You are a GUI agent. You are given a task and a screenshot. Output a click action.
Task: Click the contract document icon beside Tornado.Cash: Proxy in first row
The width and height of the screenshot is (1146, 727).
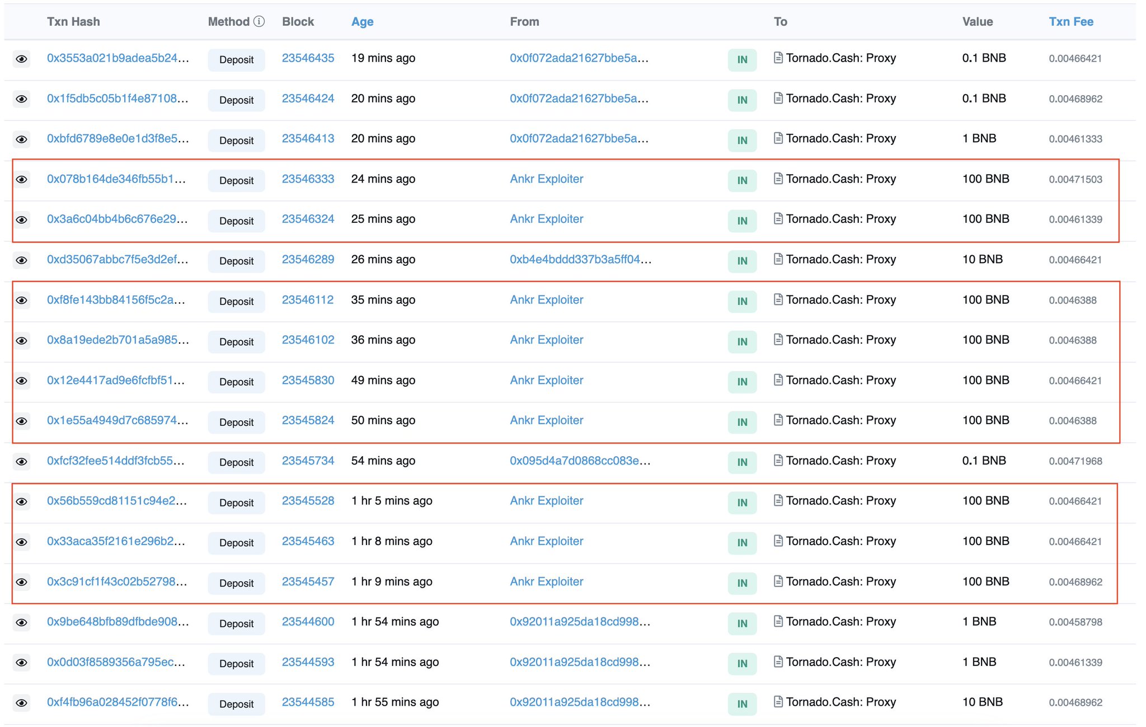(778, 58)
